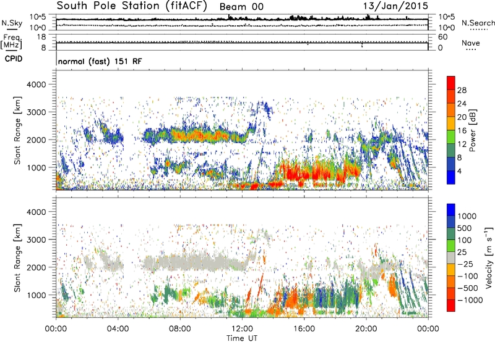Click the gray band of the velocity colorbar
Image resolution: width=495 pixels, height=342 pixels.
click(451, 257)
